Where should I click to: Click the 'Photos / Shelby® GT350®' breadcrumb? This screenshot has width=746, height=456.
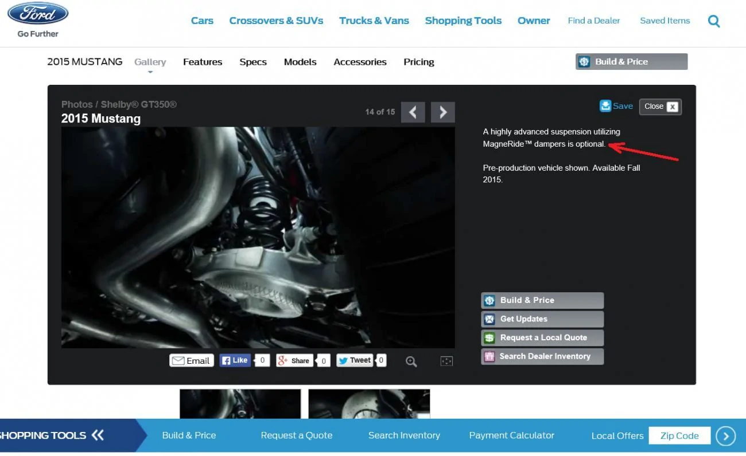(119, 104)
